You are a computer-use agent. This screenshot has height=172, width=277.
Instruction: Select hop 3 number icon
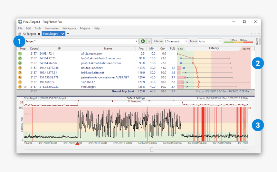click(20, 63)
